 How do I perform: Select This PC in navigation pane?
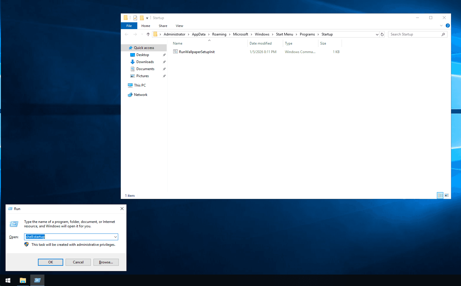(x=140, y=85)
